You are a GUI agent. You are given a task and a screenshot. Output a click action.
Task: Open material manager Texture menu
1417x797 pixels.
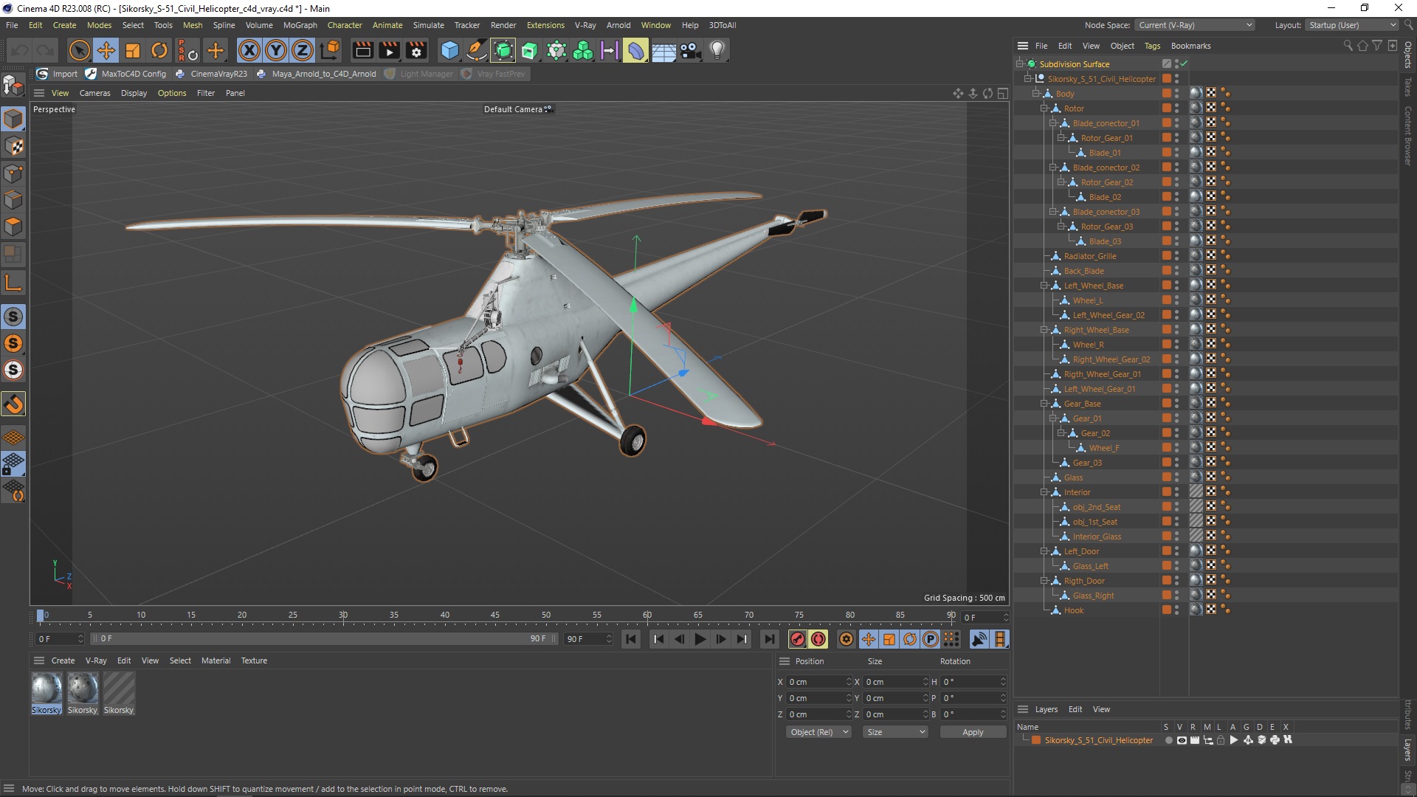254,660
